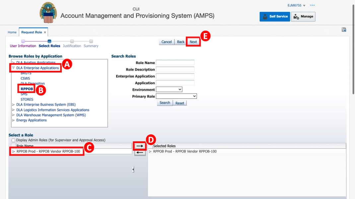
Task: Select CSWS application in the tree
Action: click(25, 78)
